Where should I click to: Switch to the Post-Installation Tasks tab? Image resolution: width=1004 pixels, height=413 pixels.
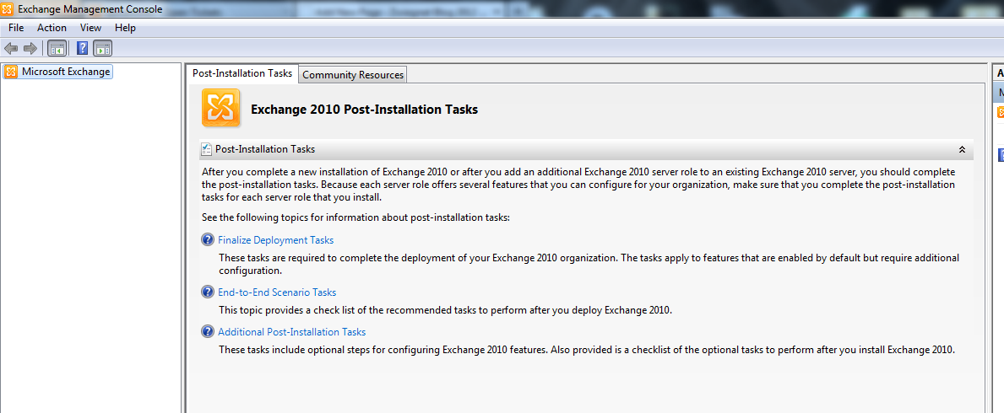[242, 73]
